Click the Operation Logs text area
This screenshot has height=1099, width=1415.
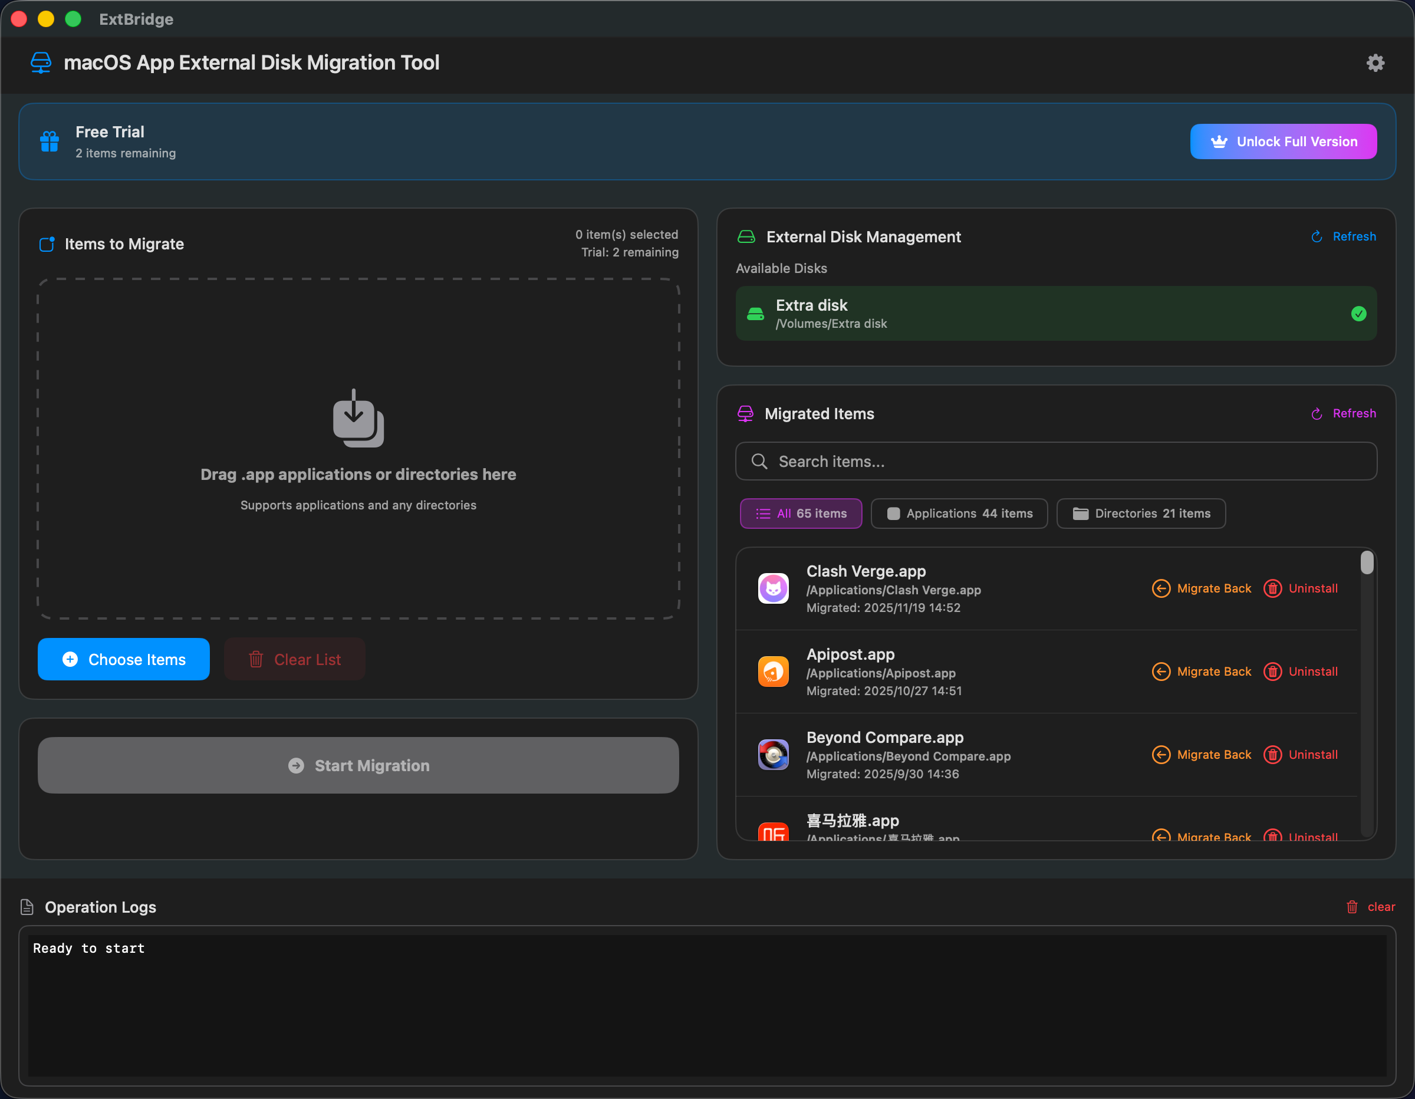coord(707,1005)
